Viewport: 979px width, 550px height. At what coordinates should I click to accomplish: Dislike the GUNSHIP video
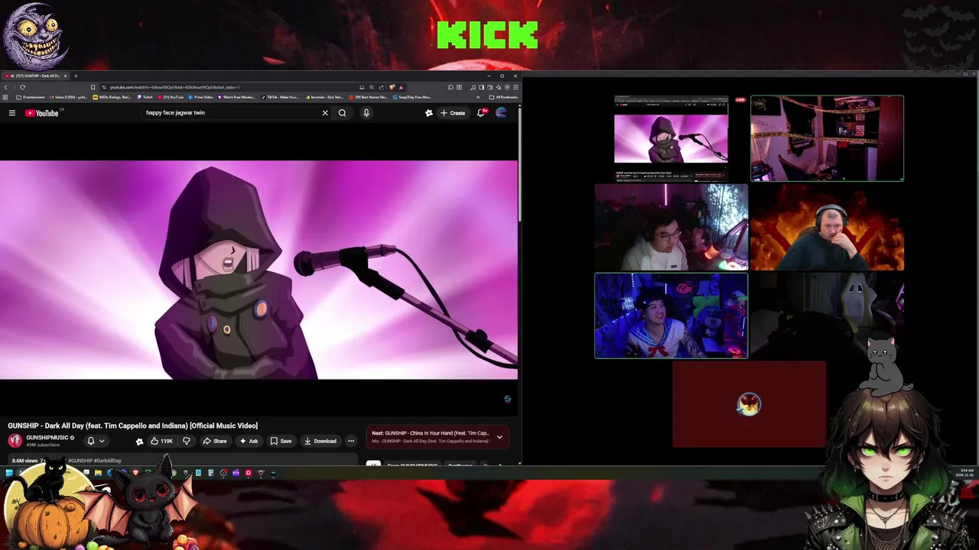point(186,441)
